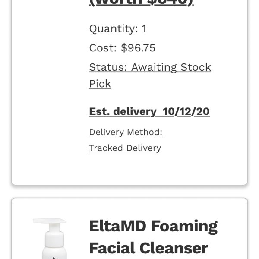Click the $96.75 price value
259x259 pixels.
point(138,48)
